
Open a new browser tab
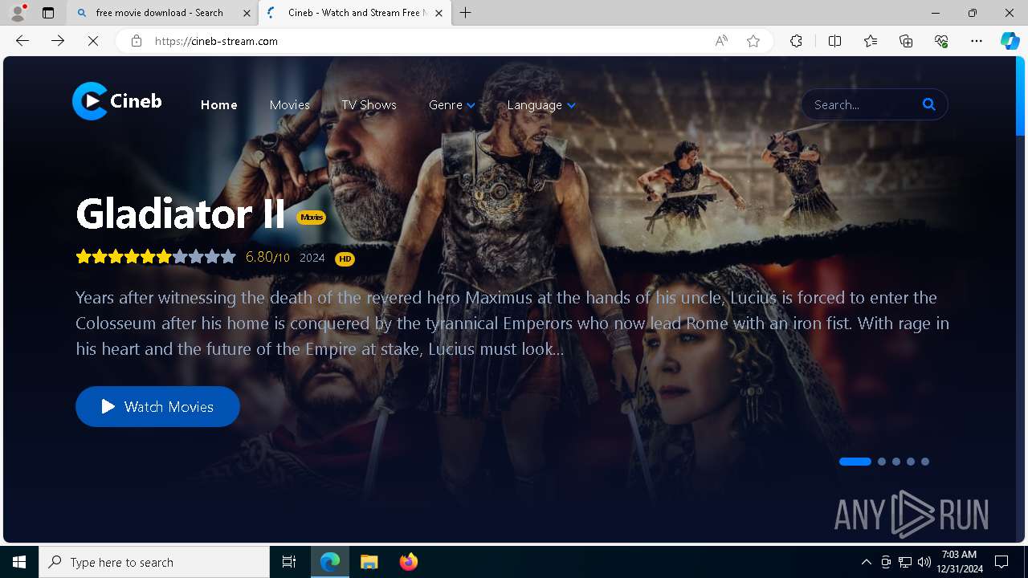465,13
